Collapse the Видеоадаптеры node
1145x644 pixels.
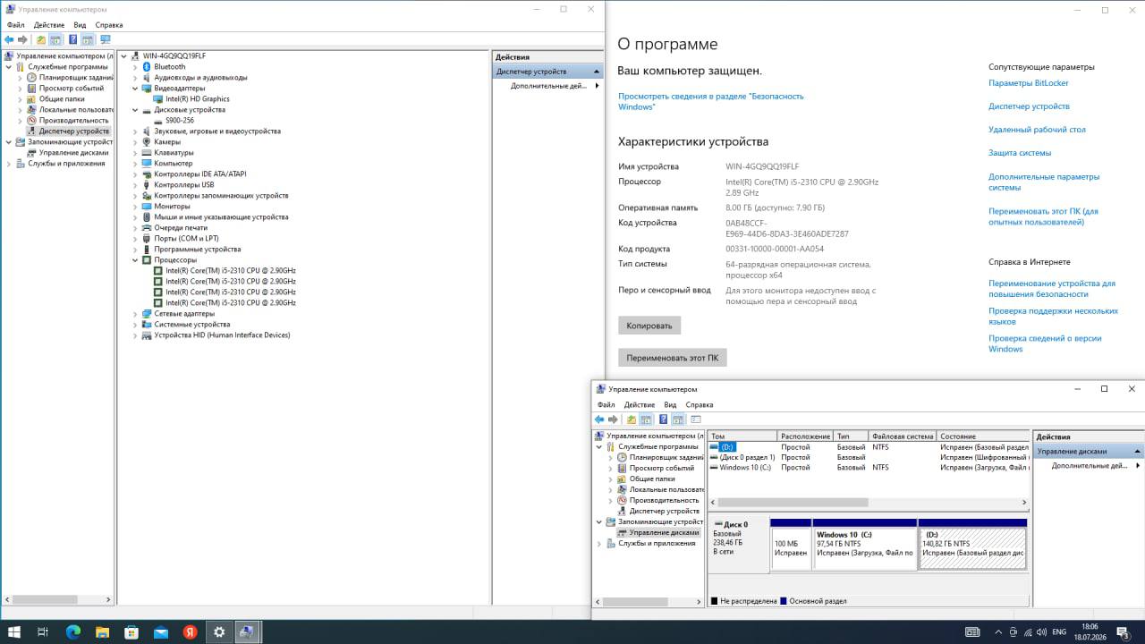(x=135, y=89)
